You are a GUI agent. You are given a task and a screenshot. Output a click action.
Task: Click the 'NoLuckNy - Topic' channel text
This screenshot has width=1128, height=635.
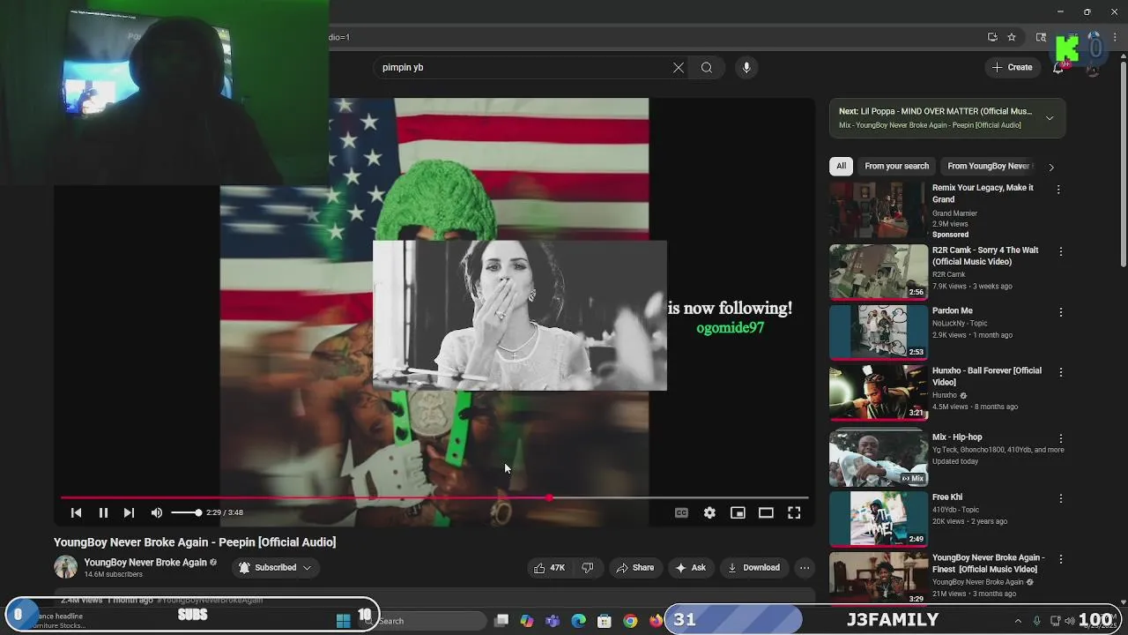click(x=960, y=324)
